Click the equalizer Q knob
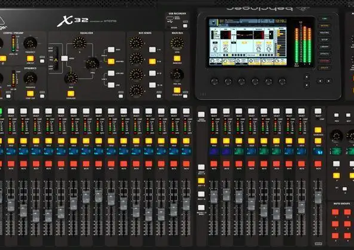This screenshot has height=250, width=354. pyautogui.click(x=80, y=43)
